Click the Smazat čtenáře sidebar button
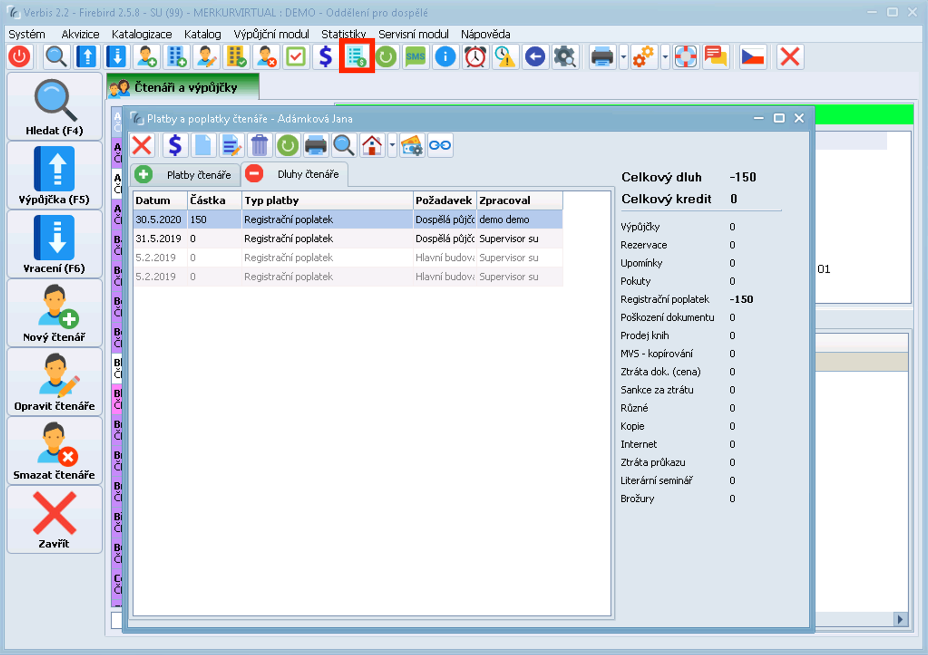Image resolution: width=928 pixels, height=655 pixels. (x=54, y=451)
